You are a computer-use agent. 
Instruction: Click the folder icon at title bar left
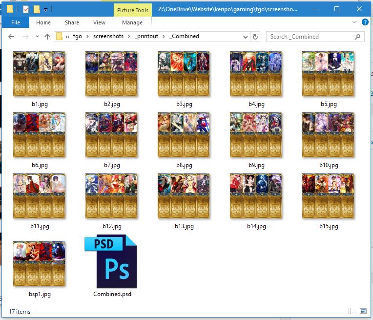(10, 9)
